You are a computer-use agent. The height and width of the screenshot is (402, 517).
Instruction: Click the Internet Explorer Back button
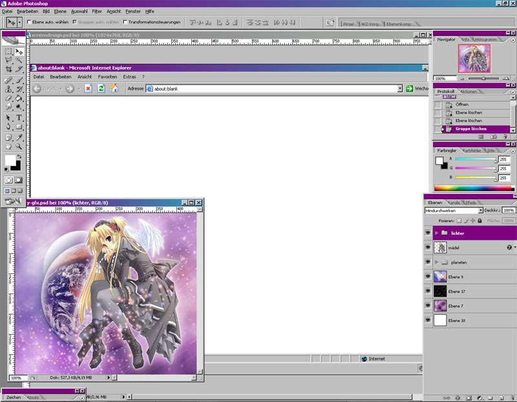(37, 89)
